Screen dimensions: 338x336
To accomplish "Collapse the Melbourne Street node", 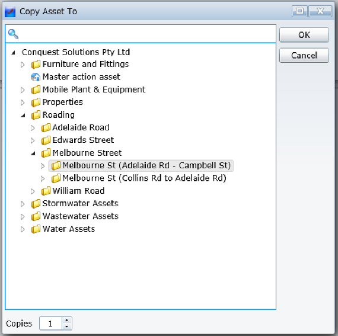I will [33, 153].
